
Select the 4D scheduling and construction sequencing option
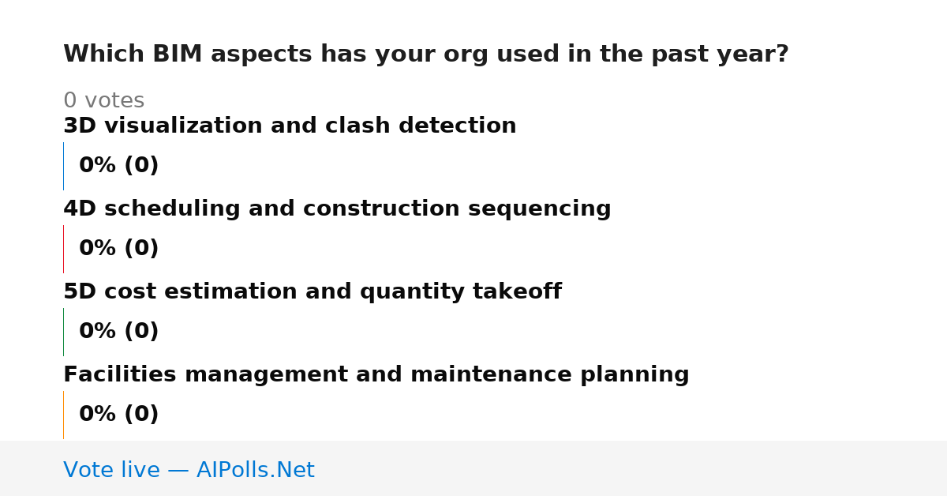click(337, 209)
